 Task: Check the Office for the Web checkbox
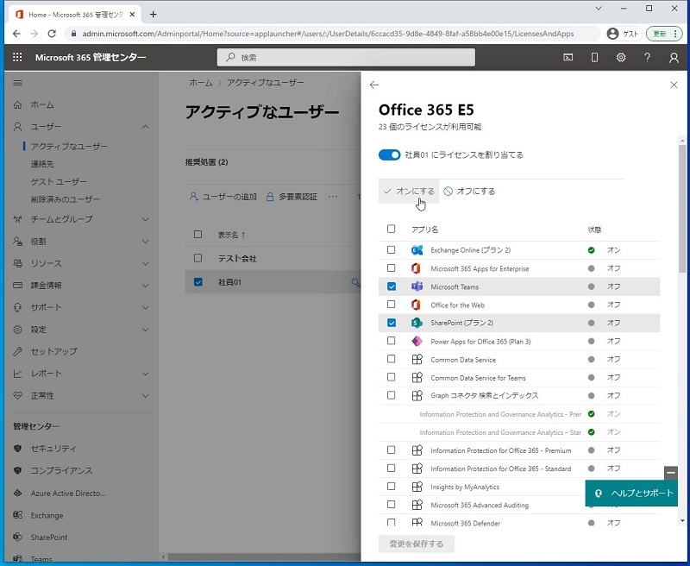392,305
